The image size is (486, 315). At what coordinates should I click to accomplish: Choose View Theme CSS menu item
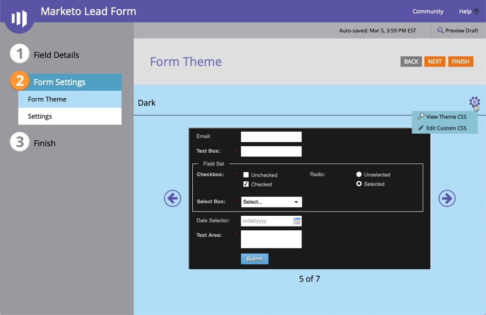pos(446,117)
